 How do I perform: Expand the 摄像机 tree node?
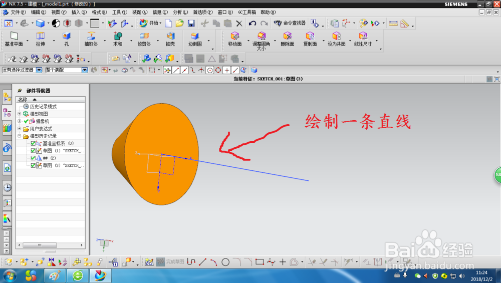19,121
